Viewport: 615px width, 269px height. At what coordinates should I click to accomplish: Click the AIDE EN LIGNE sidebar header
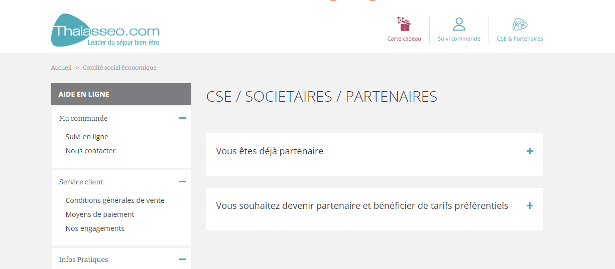[x=121, y=94]
